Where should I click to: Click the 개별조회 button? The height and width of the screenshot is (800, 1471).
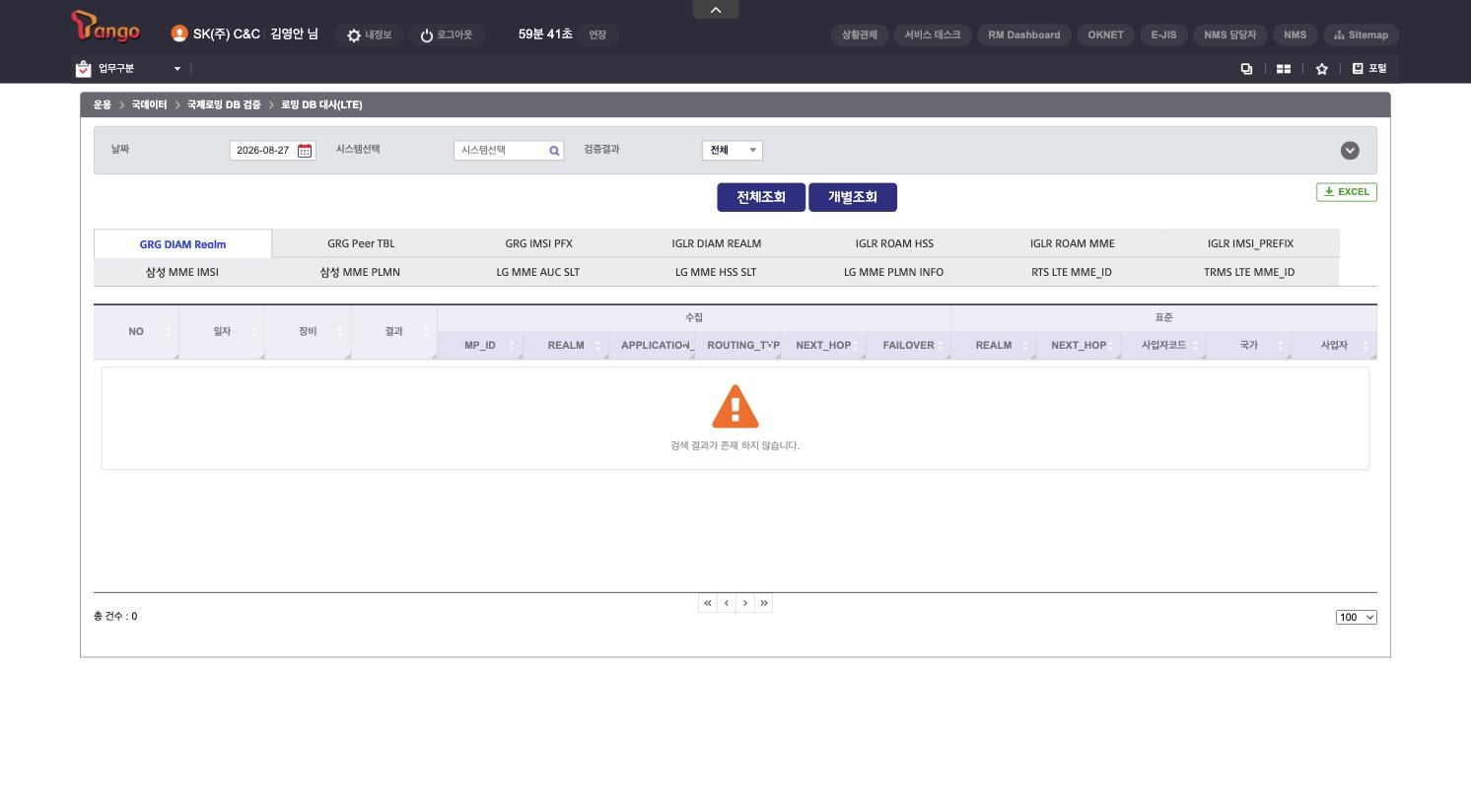pyautogui.click(x=853, y=197)
